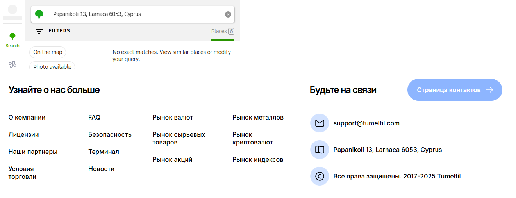The image size is (516, 198).
Task: Toggle the On the map filter chip
Action: coord(48,52)
